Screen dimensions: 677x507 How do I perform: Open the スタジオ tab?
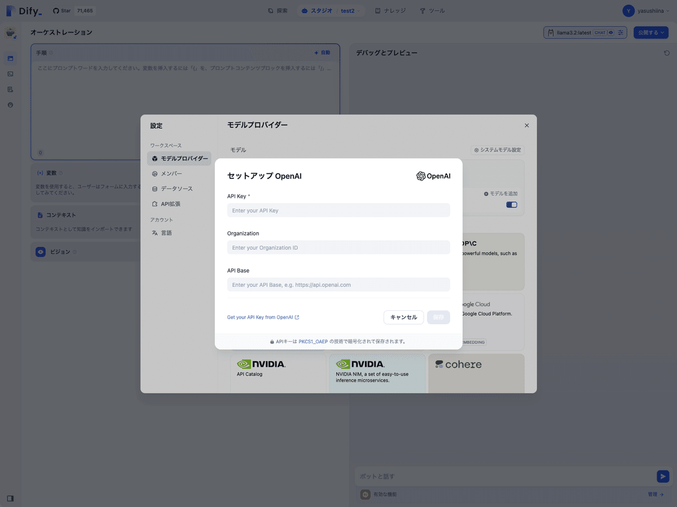[x=316, y=11]
